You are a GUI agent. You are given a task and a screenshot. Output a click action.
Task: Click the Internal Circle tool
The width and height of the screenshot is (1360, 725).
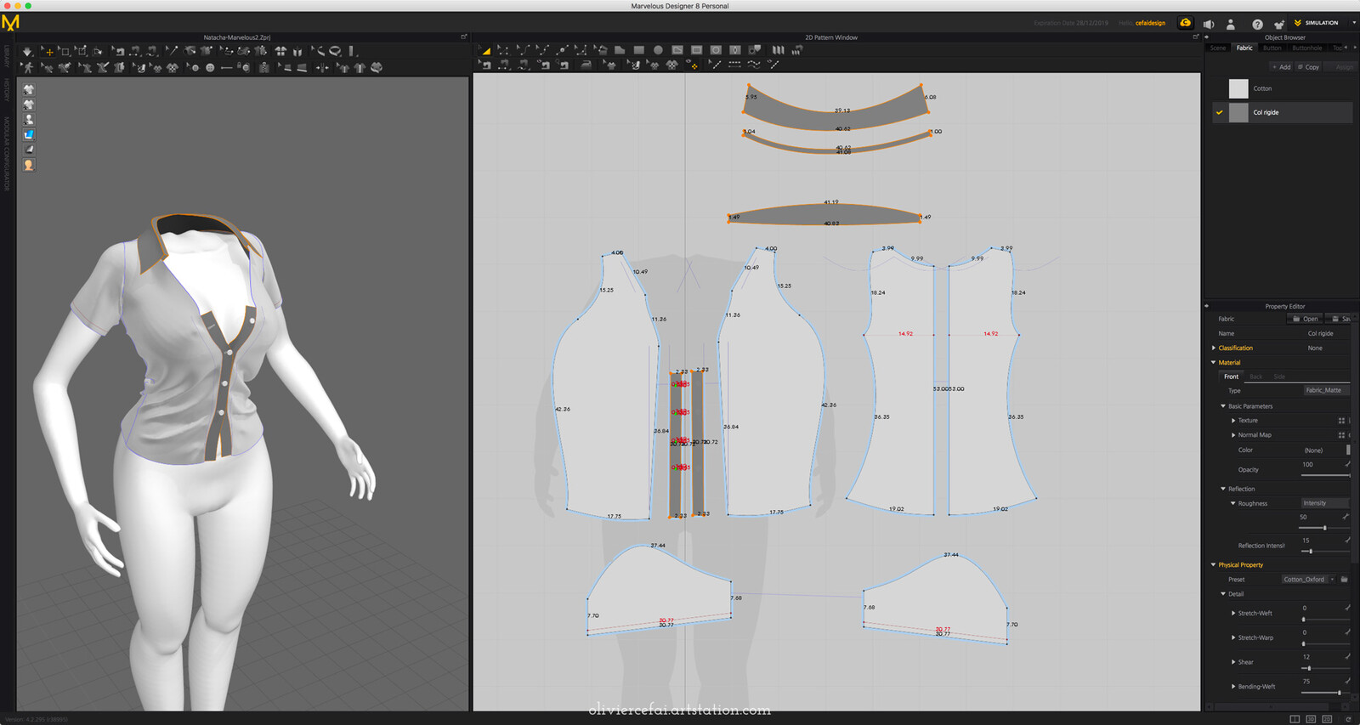point(716,51)
